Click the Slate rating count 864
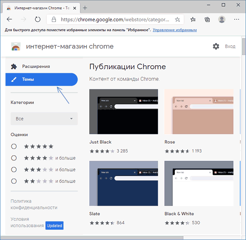Viewport: 246px width, 240px height. (120, 223)
